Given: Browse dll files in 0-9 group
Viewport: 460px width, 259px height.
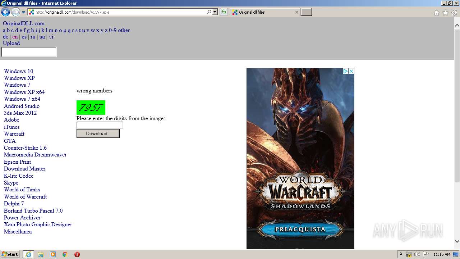Looking at the screenshot, I should coord(112,30).
